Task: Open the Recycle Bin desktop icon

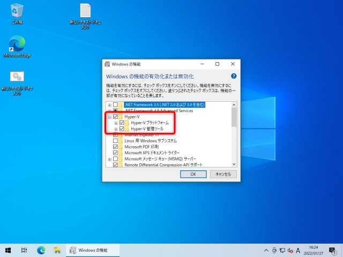Action: coord(17,11)
